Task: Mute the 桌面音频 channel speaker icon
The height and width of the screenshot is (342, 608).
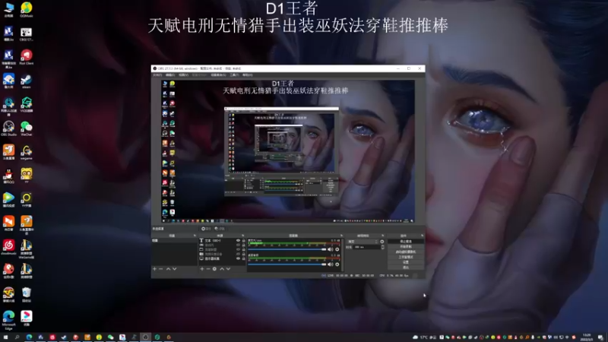Action: (330, 264)
